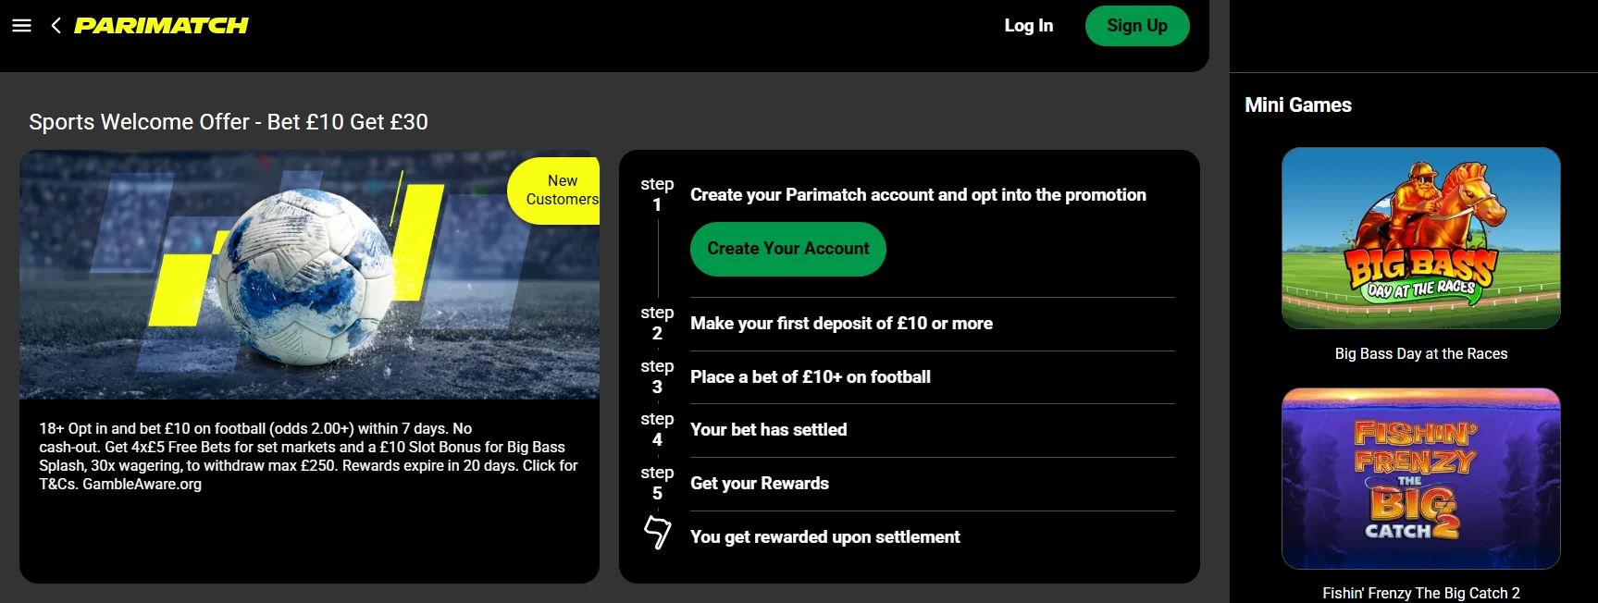Image resolution: width=1598 pixels, height=603 pixels.
Task: Click the thumbs-down reward icon
Action: (x=657, y=533)
